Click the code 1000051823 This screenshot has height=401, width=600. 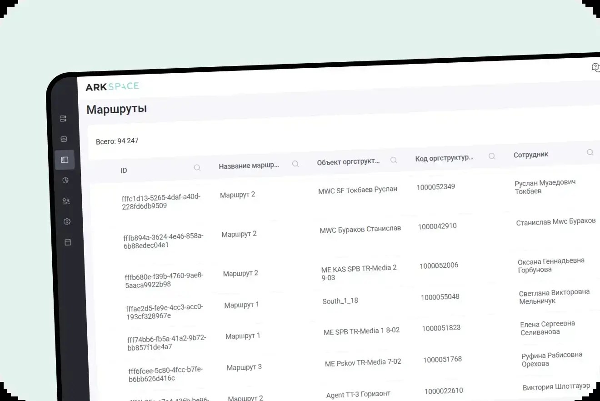(x=441, y=328)
